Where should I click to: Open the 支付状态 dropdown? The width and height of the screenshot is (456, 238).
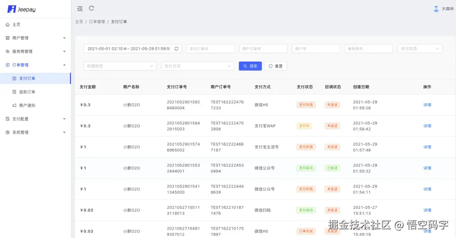(x=420, y=49)
